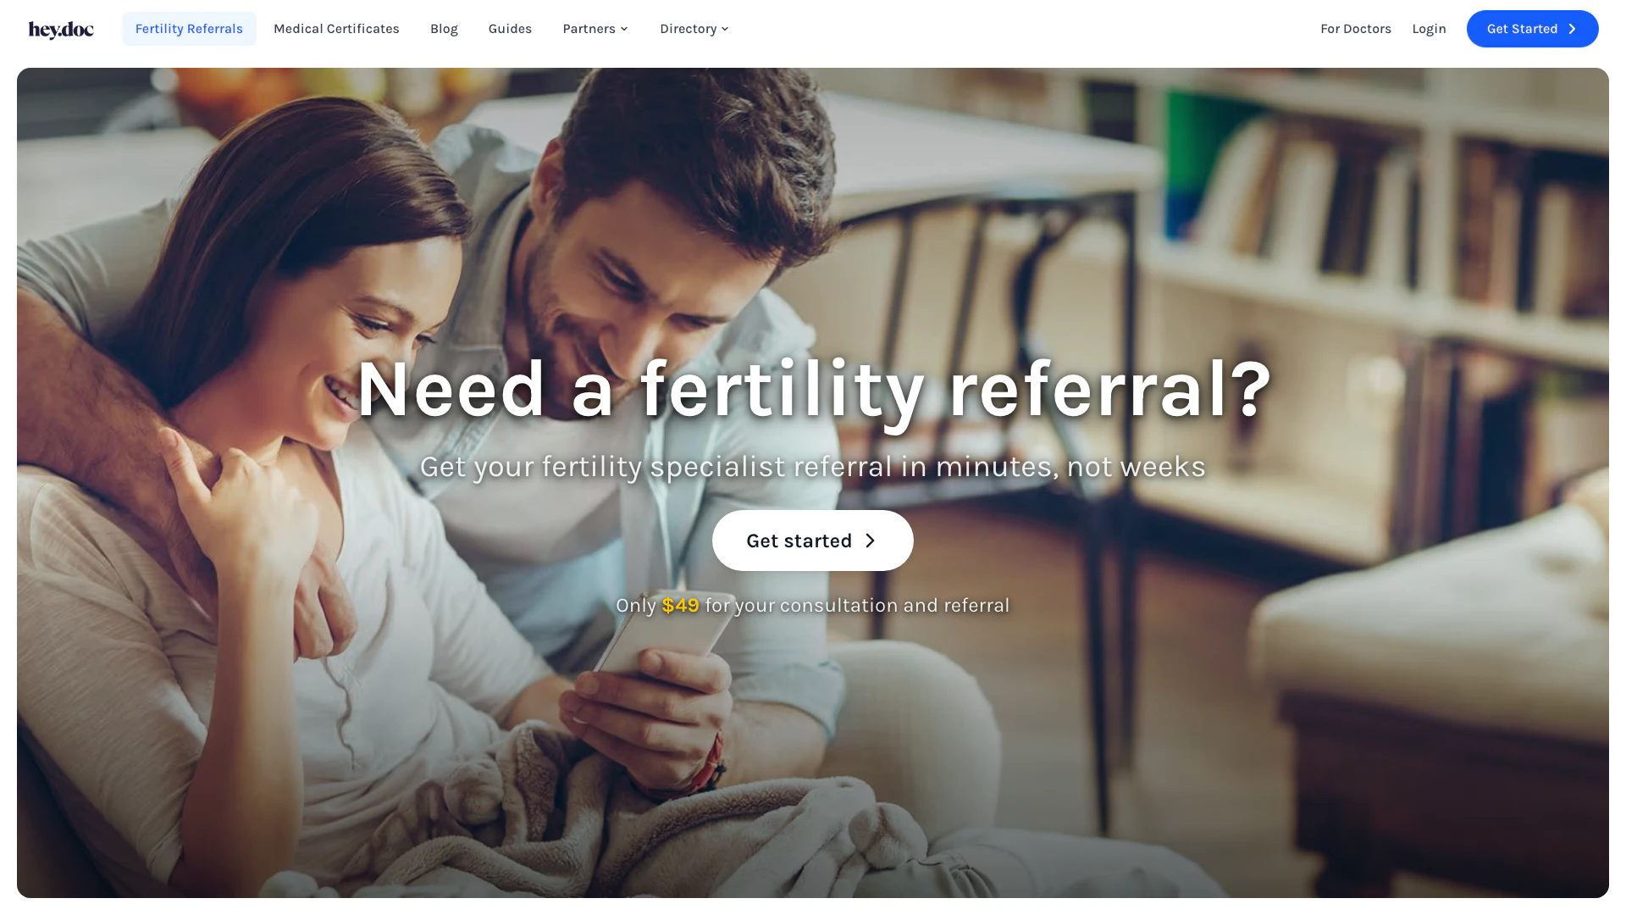This screenshot has width=1626, height=915.
Task: Select the Fertility Referrals tab
Action: [x=189, y=29]
